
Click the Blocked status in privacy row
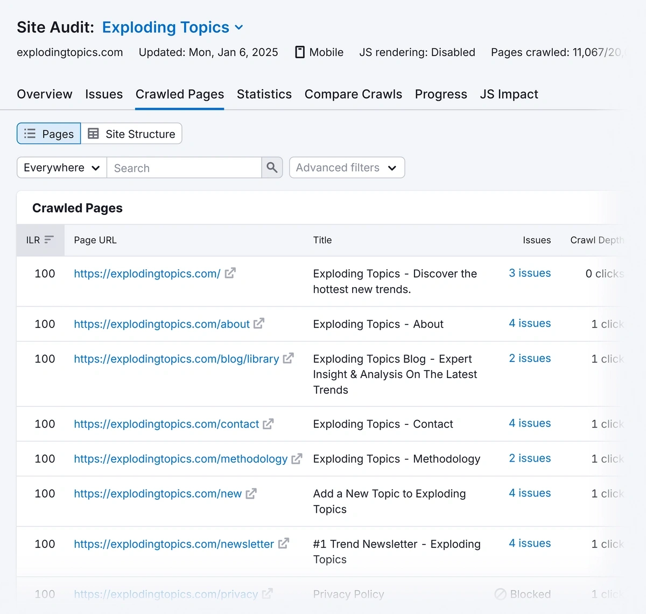tap(523, 594)
